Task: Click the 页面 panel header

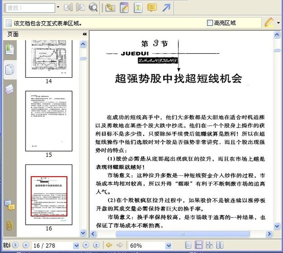Action: (x=13, y=34)
